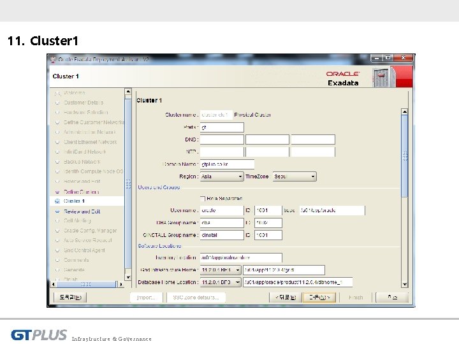Go to Client Ethernet Network step
Image resolution: width=459 pixels, height=344 pixels.
[x=90, y=142]
